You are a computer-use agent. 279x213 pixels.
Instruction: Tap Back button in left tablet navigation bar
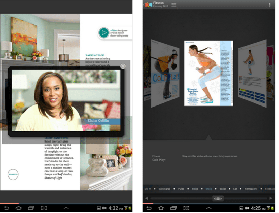7,208
